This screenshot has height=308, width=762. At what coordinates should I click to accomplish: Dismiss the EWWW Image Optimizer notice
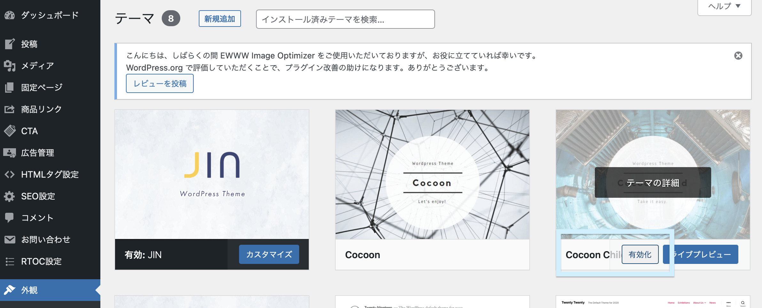tap(738, 56)
